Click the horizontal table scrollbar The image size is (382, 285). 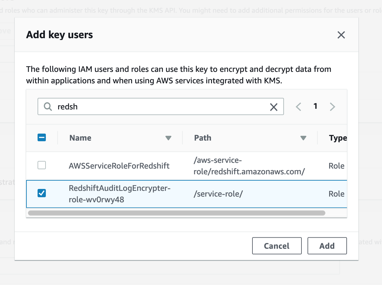click(x=177, y=213)
